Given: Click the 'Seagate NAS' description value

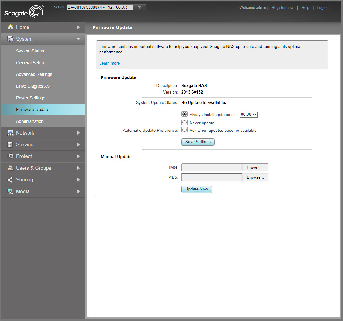Looking at the screenshot, I should coord(194,85).
